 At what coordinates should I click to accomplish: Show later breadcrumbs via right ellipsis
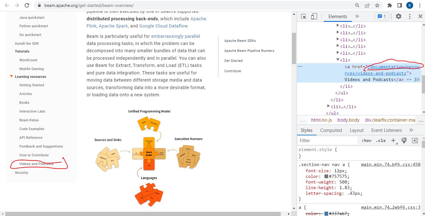click(x=421, y=120)
